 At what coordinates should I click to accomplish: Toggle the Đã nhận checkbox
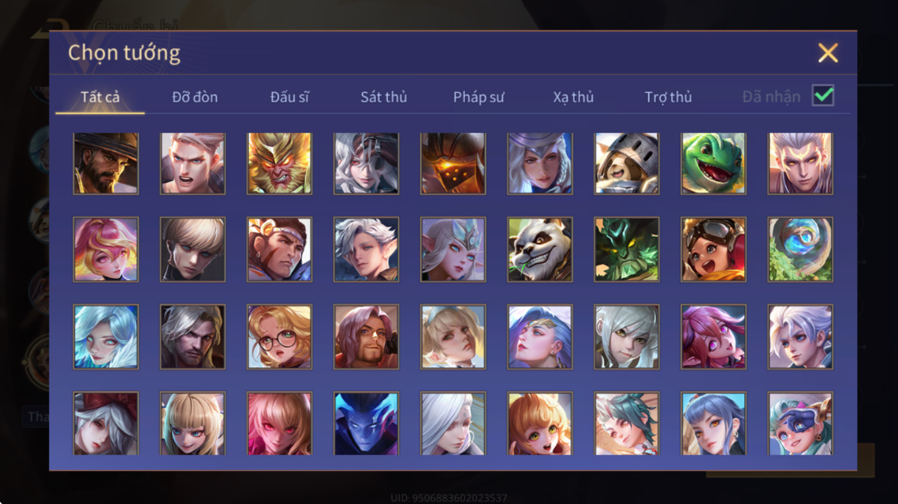tap(823, 95)
